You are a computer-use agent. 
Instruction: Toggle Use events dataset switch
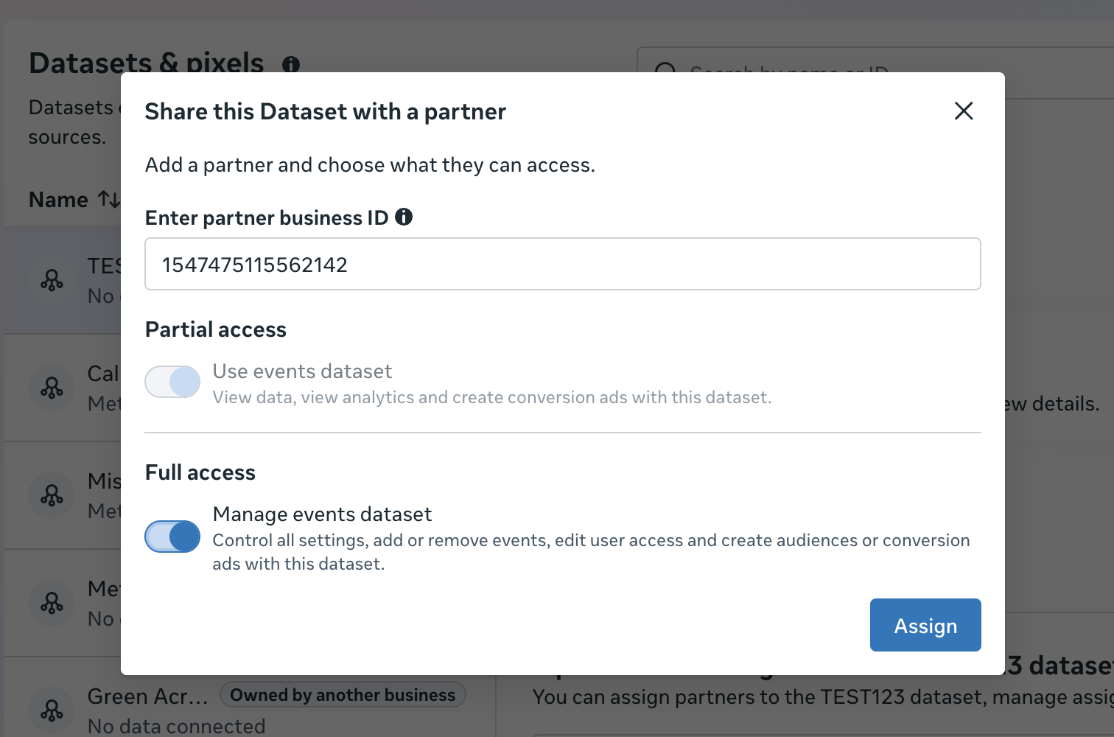pyautogui.click(x=172, y=382)
